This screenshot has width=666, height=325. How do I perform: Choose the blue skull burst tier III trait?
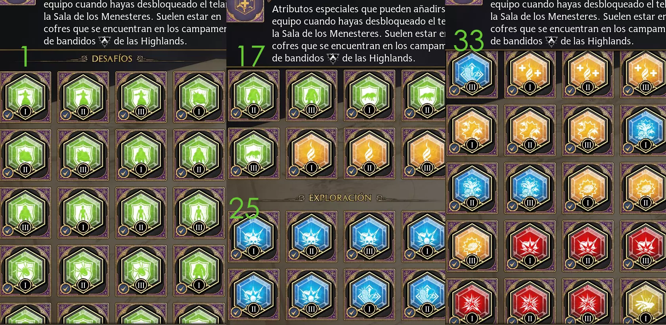point(369,237)
